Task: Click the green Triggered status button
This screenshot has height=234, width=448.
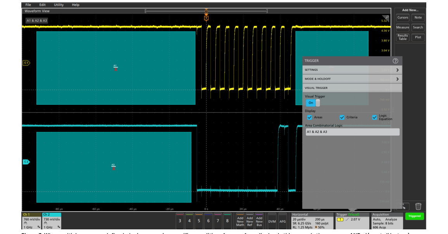Action: [414, 216]
